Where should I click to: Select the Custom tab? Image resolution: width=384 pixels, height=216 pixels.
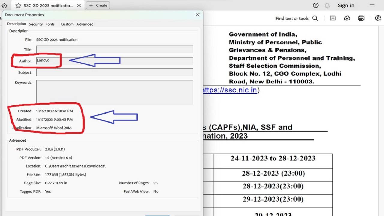tap(67, 24)
